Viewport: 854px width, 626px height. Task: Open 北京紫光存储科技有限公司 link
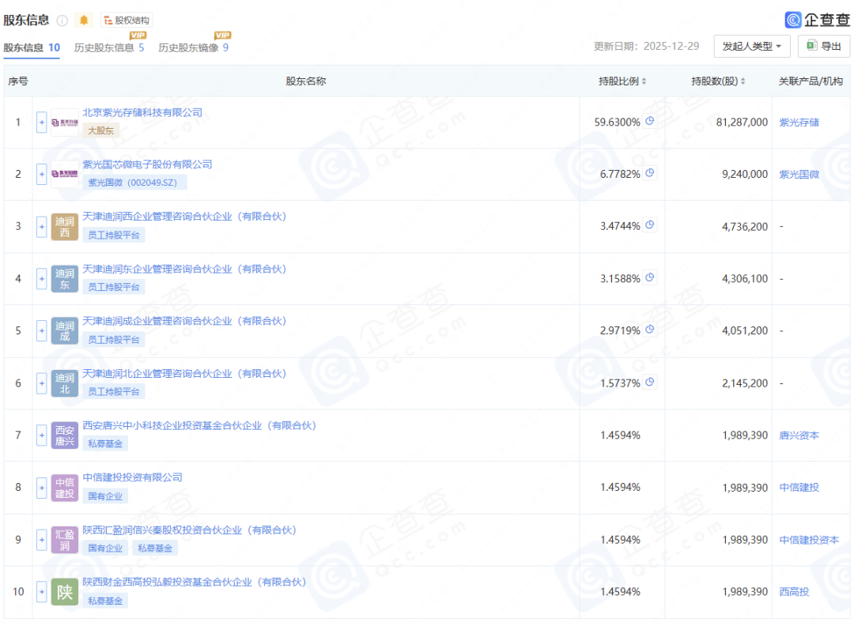tap(142, 113)
